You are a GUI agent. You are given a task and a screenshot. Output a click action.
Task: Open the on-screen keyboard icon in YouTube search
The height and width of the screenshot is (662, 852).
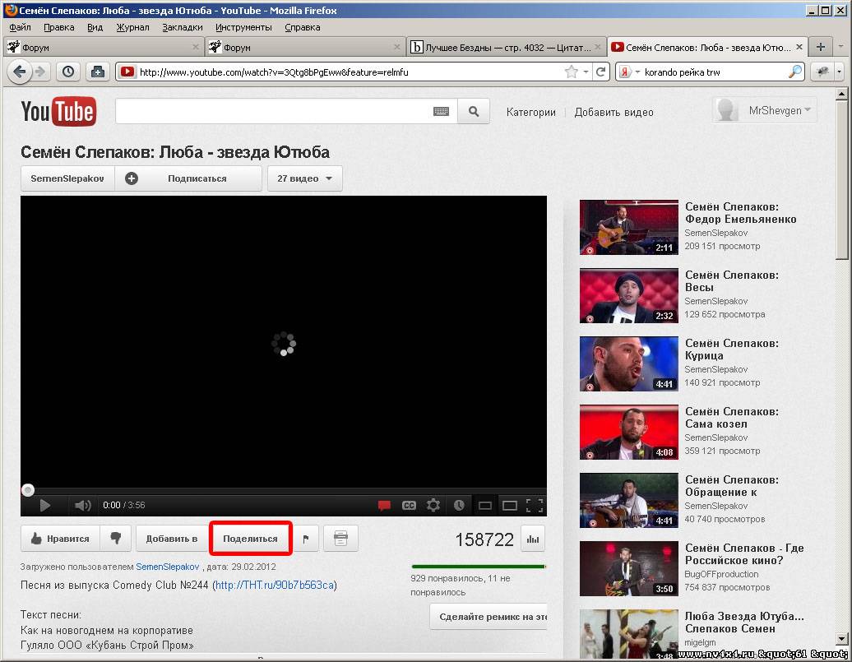[441, 111]
